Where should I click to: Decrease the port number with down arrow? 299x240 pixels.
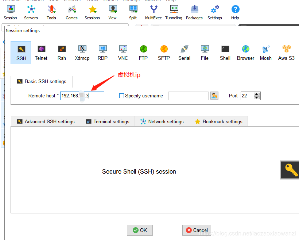click(257, 98)
